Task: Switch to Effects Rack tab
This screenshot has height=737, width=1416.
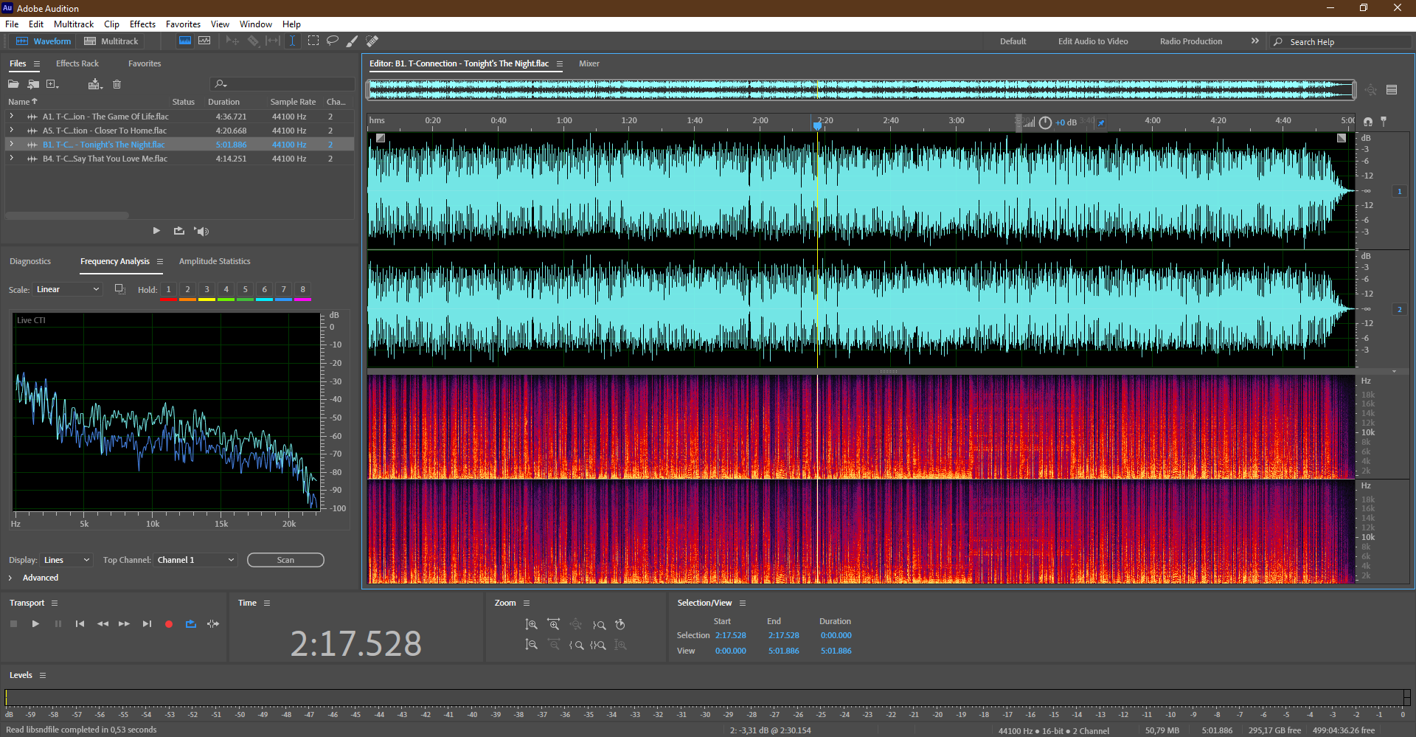Action: [x=77, y=63]
